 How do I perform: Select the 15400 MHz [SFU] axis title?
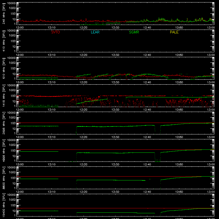pos(4,205)
